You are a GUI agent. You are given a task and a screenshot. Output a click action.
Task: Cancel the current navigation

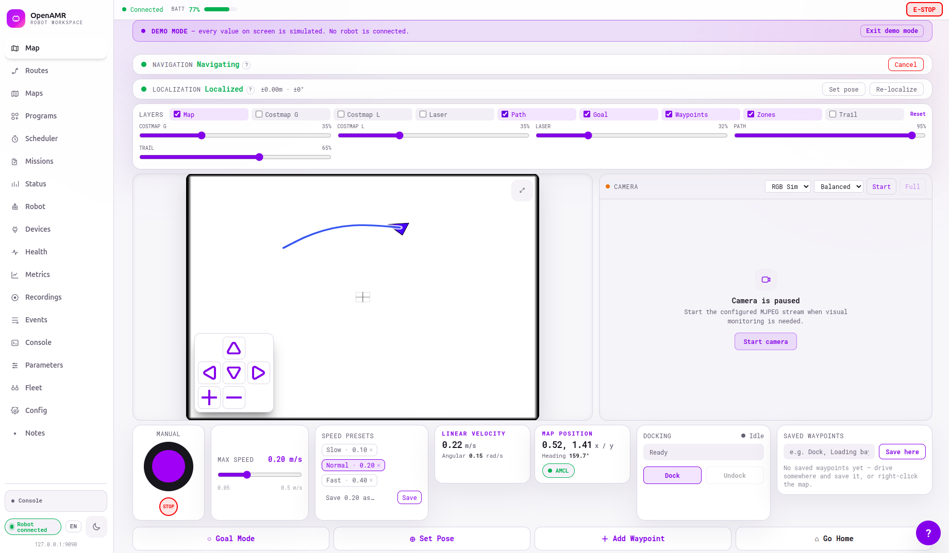coord(906,64)
